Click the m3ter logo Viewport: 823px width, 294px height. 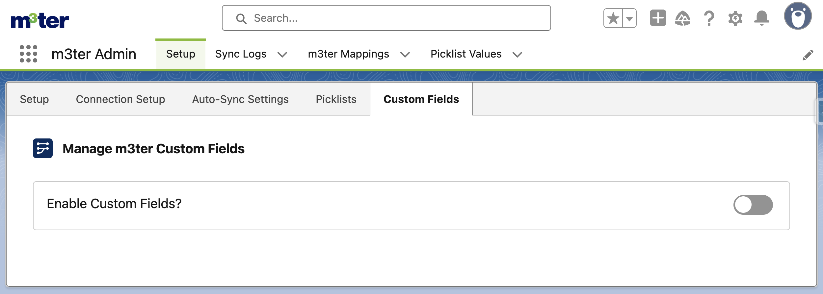pos(40,20)
